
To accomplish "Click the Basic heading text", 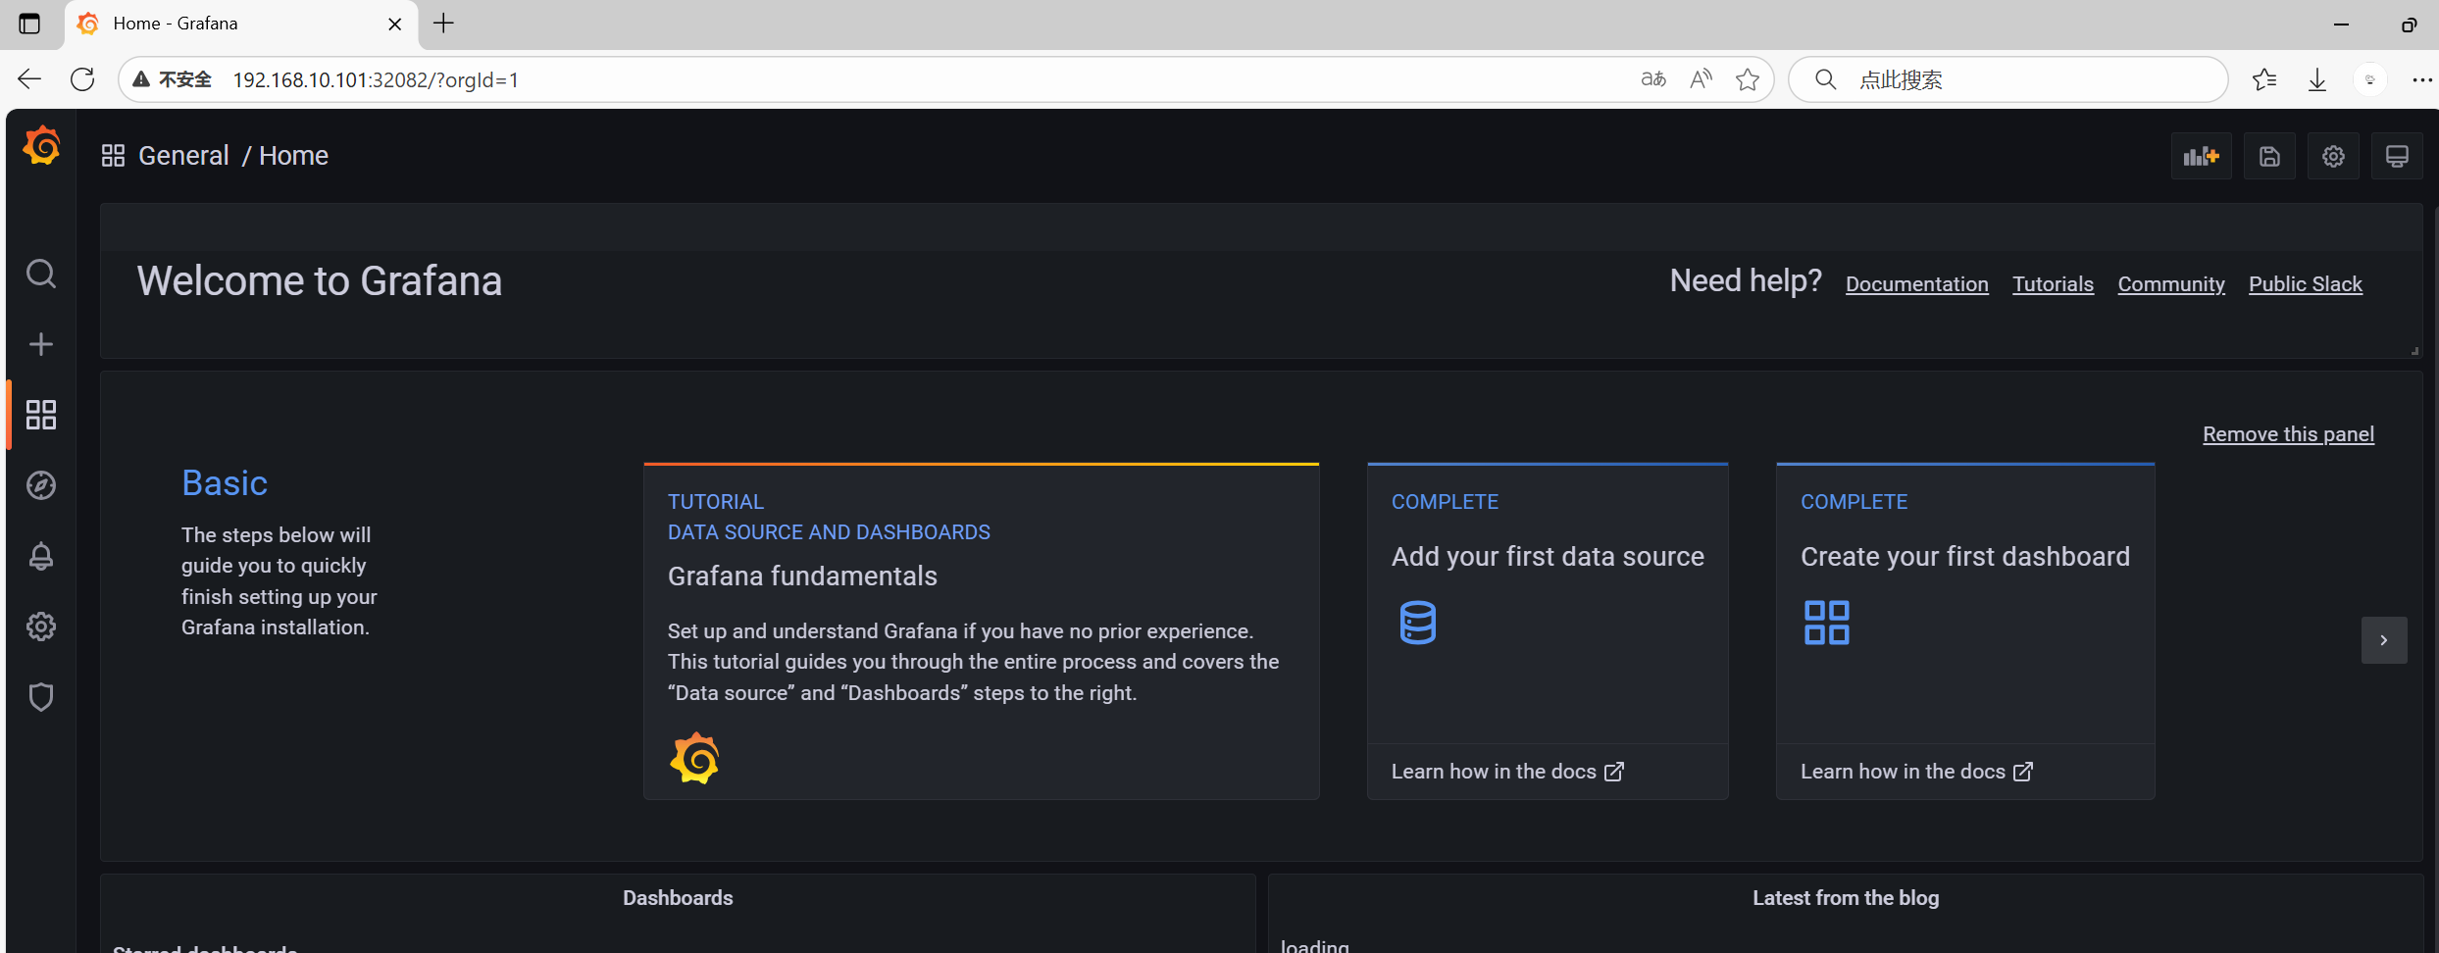I will click(x=225, y=483).
